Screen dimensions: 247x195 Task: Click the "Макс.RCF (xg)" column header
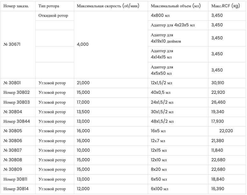pos(226,6)
